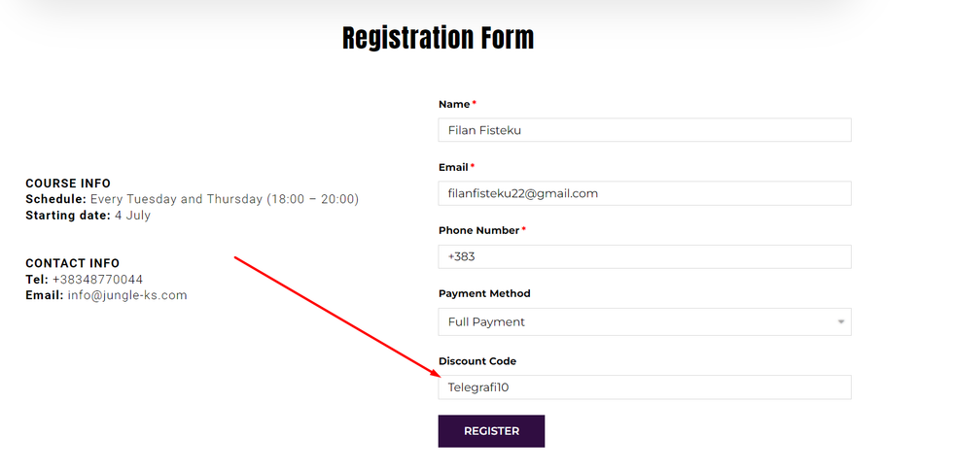Click the COURSE INFO heading
Viewport: 953px width, 470px height.
coord(68,184)
